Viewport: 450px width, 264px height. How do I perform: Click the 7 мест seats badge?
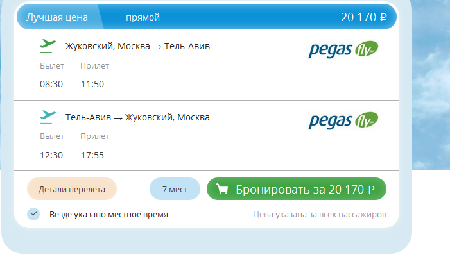pos(175,189)
